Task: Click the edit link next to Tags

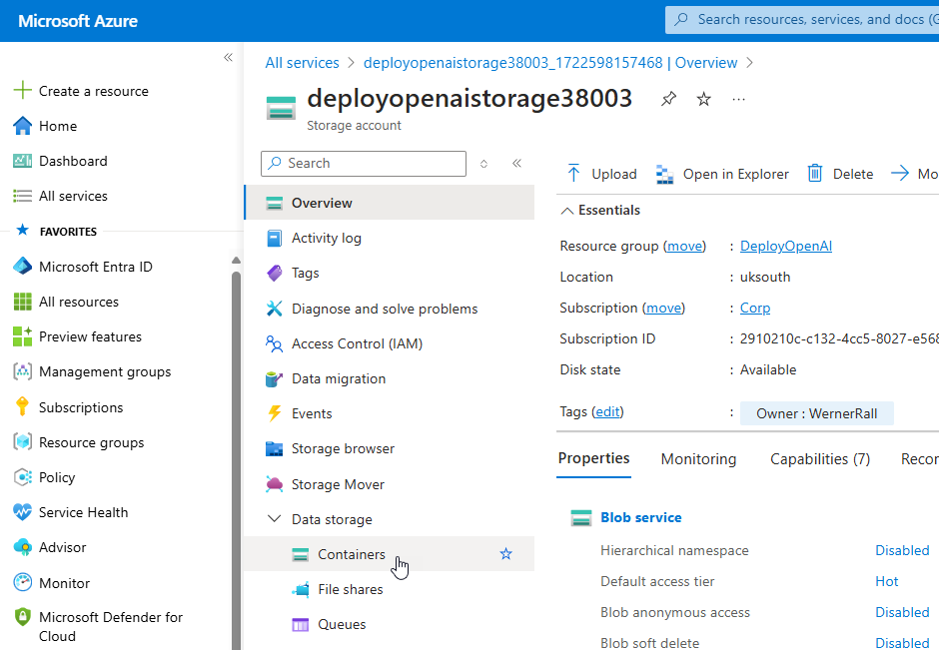Action: pyautogui.click(x=607, y=411)
